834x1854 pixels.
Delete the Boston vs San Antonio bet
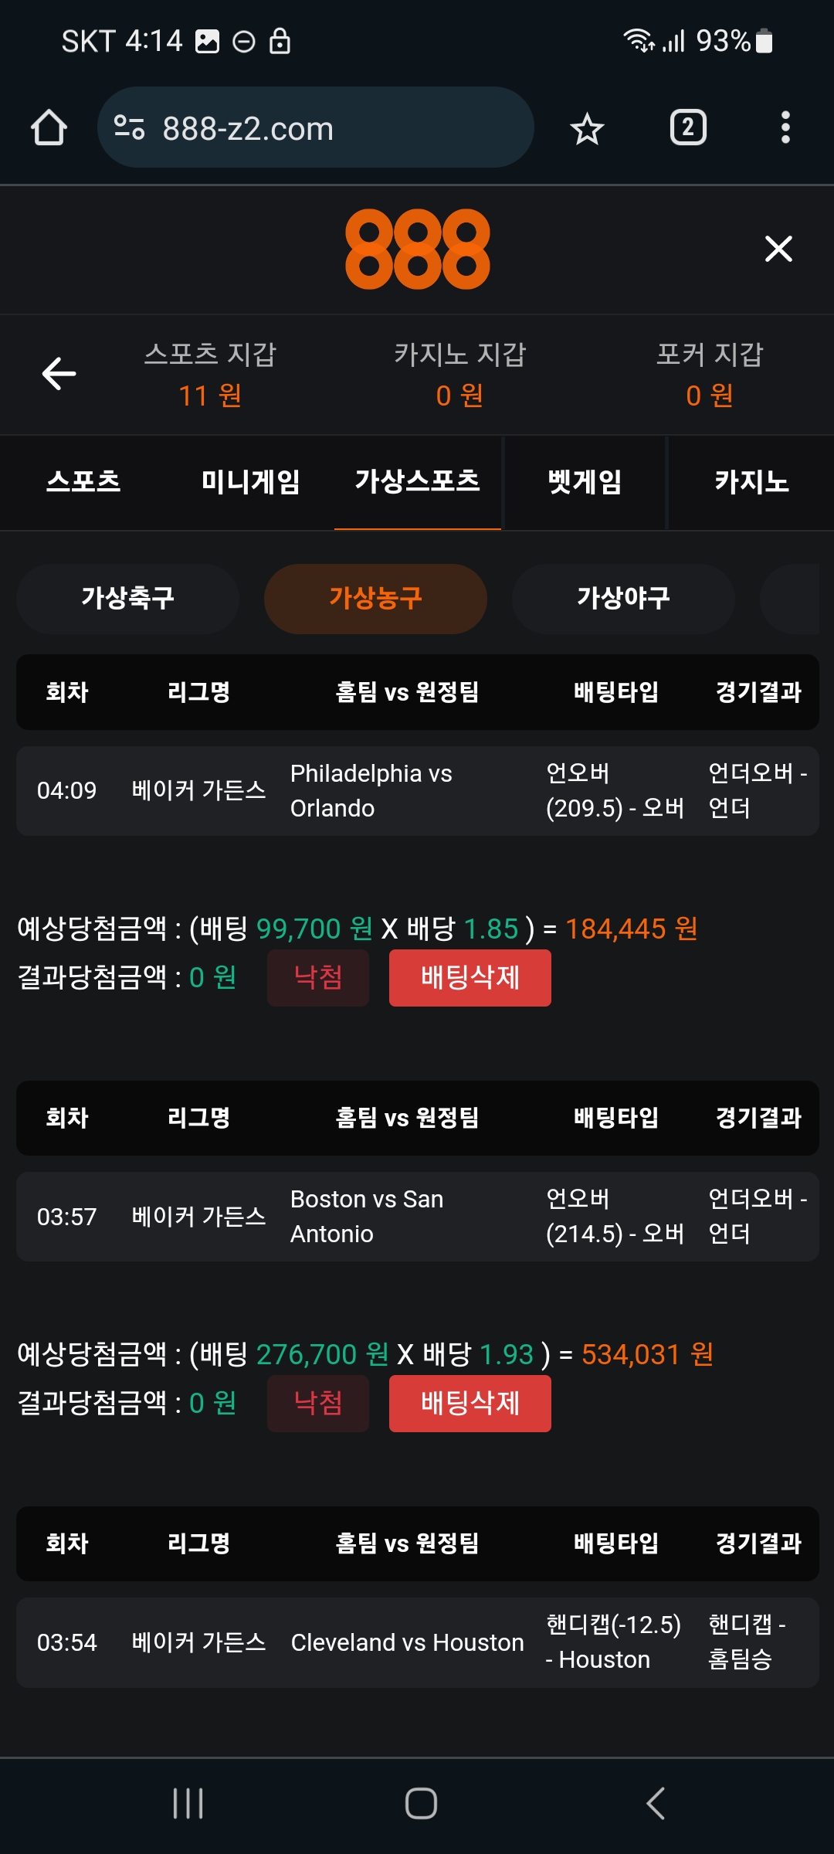click(x=470, y=1404)
